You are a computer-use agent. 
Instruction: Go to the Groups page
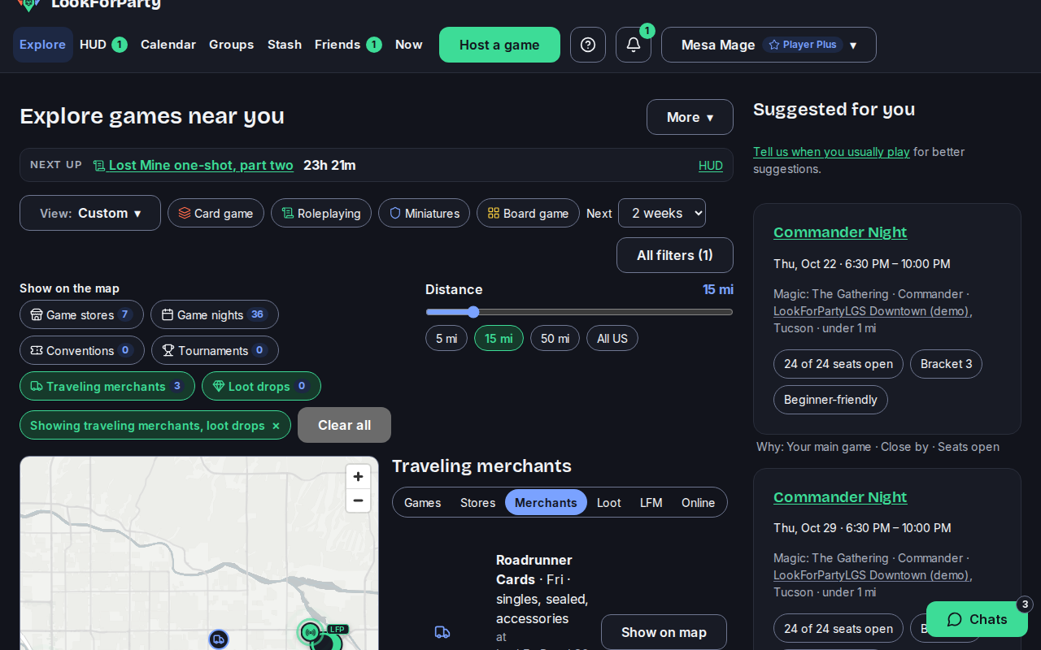pyautogui.click(x=232, y=45)
